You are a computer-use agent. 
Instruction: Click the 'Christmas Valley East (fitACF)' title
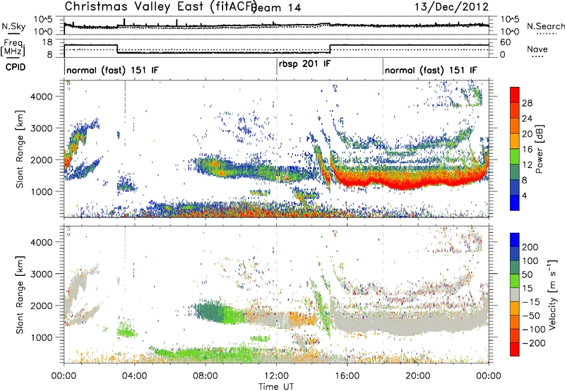161,7
